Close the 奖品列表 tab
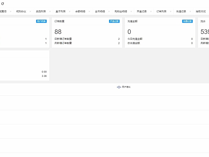209x157 pixels. coord(50,11)
